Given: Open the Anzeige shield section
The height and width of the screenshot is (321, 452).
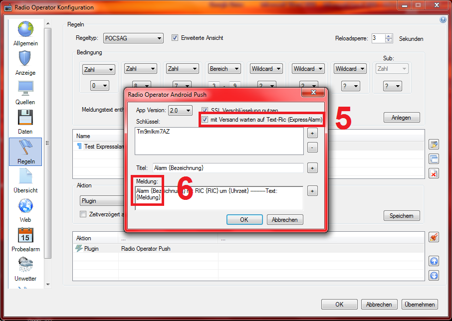Looking at the screenshot, I should click(25, 63).
